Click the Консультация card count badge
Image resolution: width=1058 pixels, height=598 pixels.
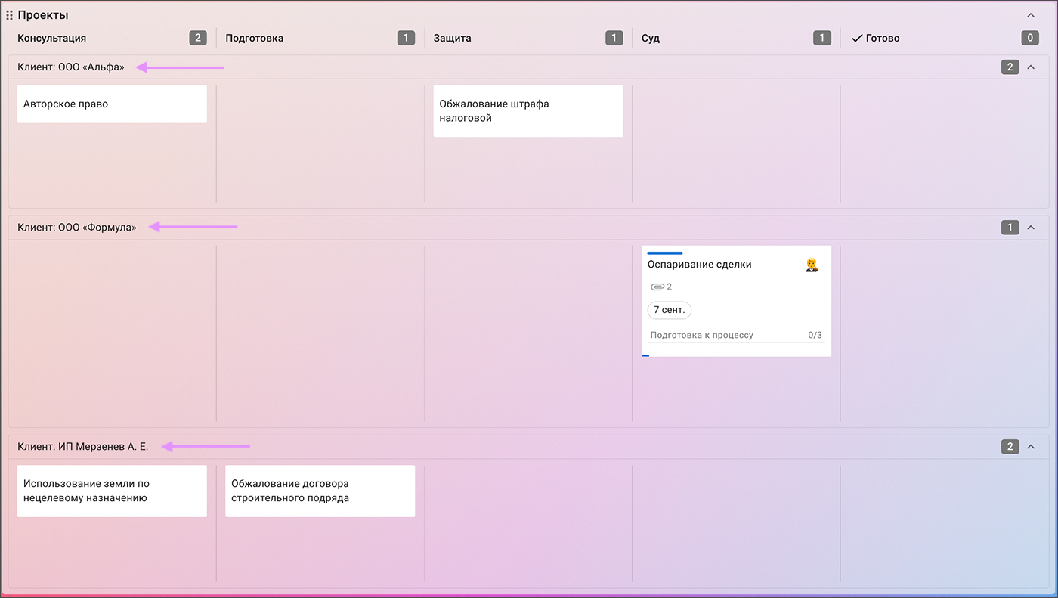point(198,38)
